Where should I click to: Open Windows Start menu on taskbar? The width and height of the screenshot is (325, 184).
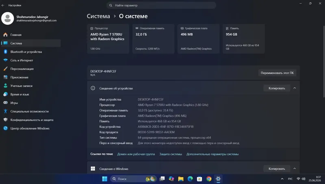(105, 179)
